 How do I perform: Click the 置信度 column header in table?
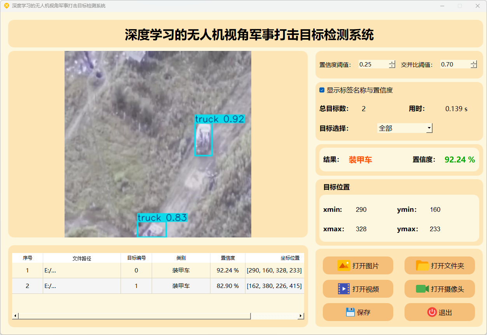[228, 258]
